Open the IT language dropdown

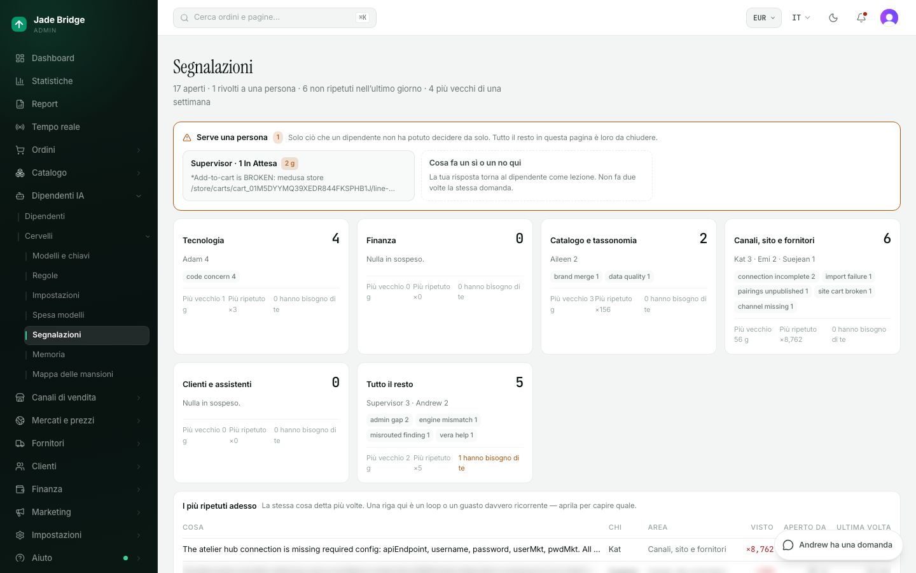(x=801, y=18)
